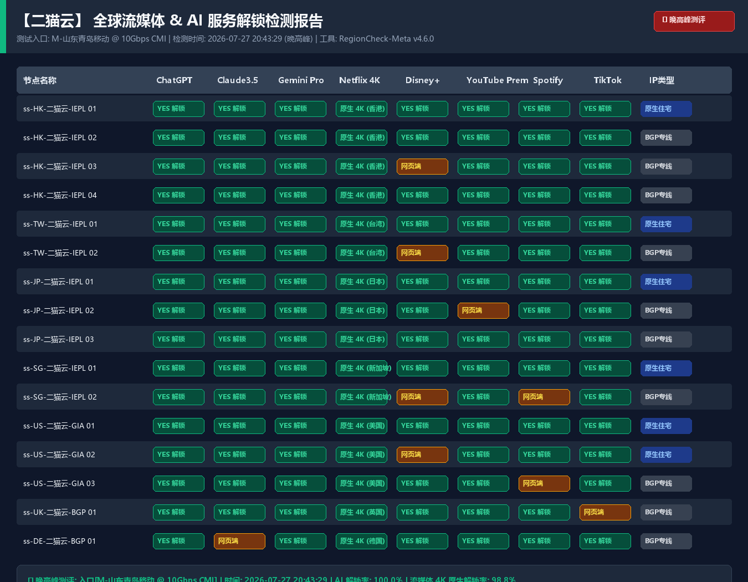Click the 原生 4K (台湾) badge for ss-TW-二猫云-IEPL 01
Image resolution: width=748 pixels, height=582 pixels.
[x=361, y=224]
